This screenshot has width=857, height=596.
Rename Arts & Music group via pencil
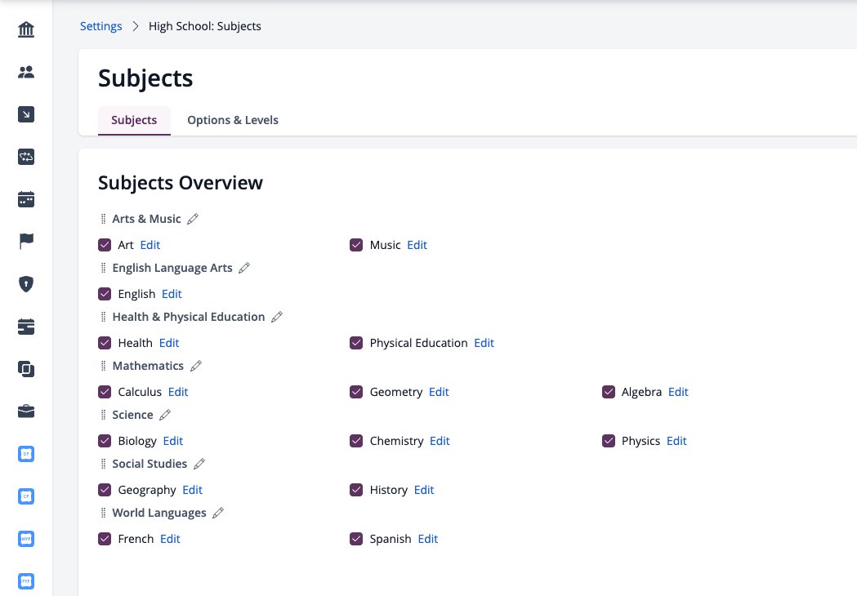pos(192,219)
